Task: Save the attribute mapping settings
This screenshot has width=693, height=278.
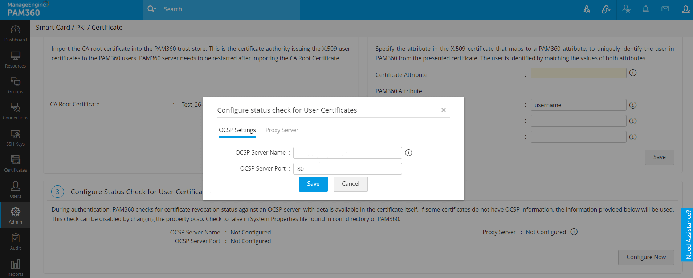Action: (659, 157)
